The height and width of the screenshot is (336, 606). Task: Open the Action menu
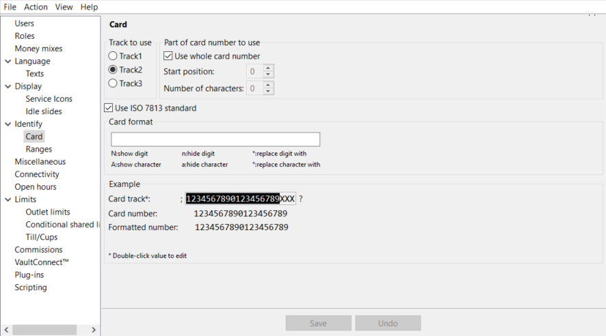36,7
